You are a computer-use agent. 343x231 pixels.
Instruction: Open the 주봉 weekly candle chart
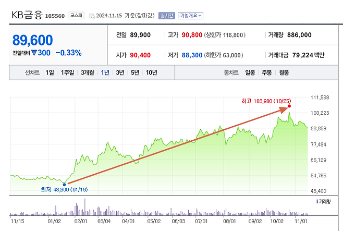point(267,72)
